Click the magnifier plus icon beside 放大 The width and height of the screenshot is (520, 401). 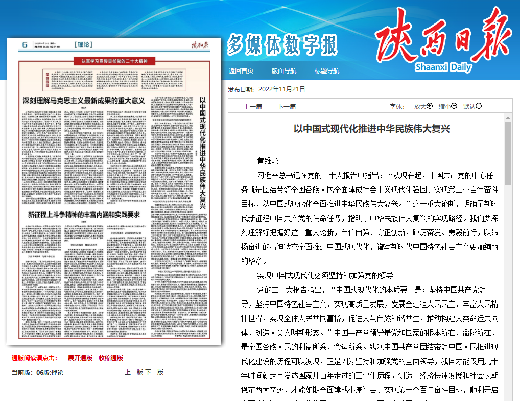pos(430,106)
